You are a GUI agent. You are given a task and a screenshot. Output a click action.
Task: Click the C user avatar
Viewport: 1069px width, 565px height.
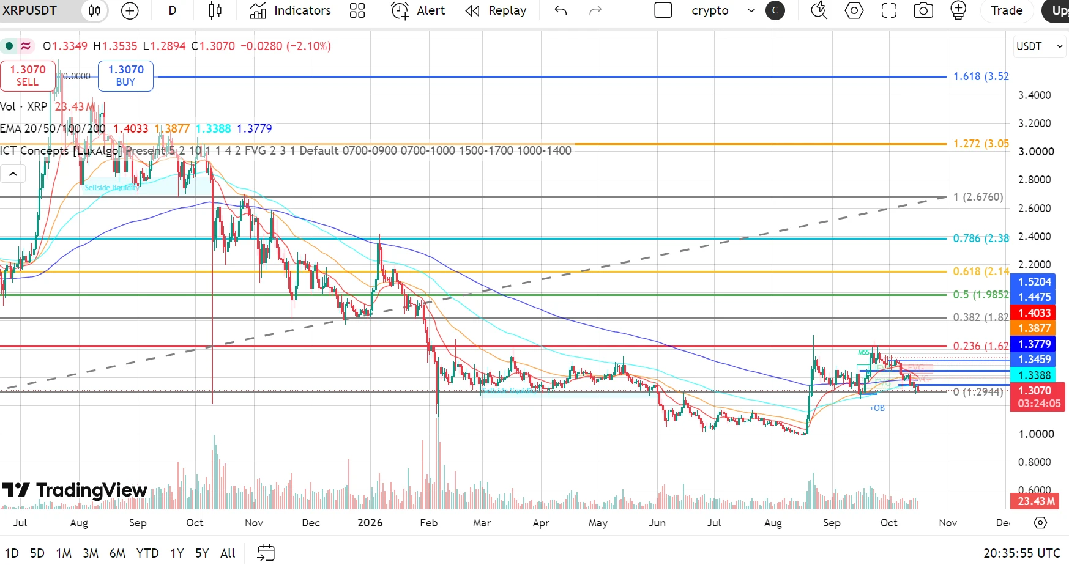pos(775,10)
